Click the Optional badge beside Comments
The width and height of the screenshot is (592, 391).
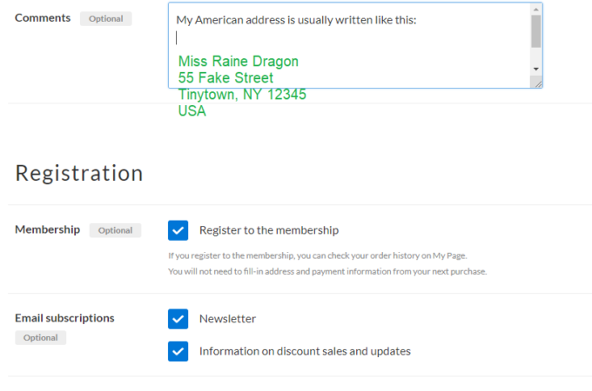(x=105, y=18)
